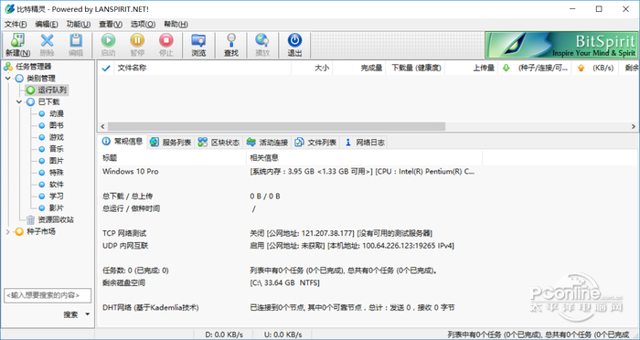This screenshot has width=640, height=340.
Task: Click the Windows 10 Pro info row
Action: [289, 172]
